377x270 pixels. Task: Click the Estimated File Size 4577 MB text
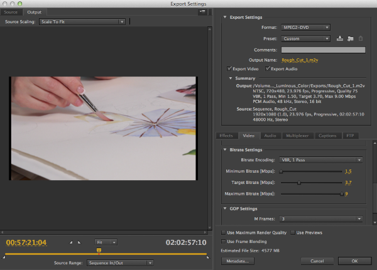coord(250,251)
